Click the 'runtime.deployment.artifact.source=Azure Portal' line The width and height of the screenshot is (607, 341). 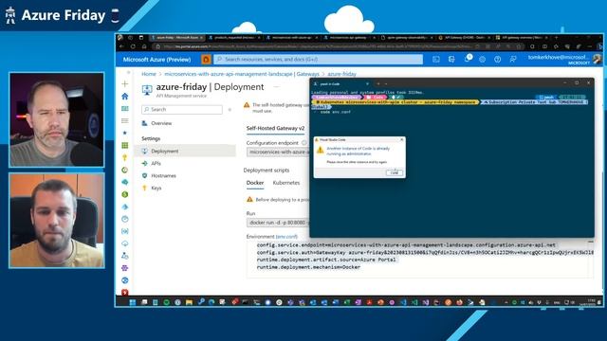tap(326, 260)
